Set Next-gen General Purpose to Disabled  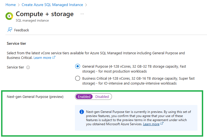(102, 97)
